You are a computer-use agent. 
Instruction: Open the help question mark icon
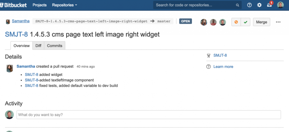point(249,5)
